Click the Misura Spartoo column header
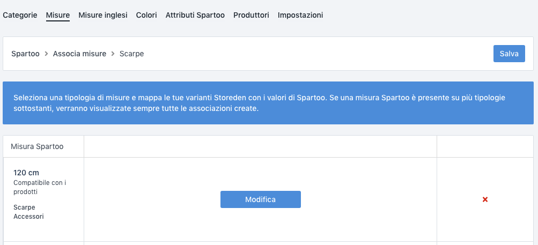 point(37,146)
